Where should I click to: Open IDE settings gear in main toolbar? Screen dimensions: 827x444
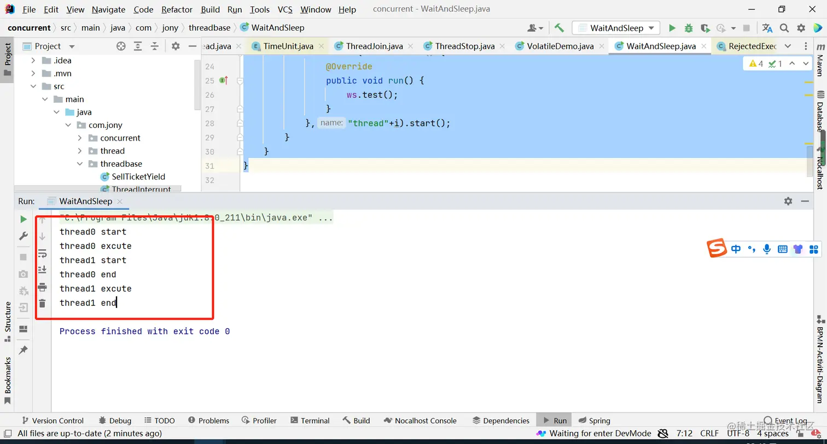point(801,28)
